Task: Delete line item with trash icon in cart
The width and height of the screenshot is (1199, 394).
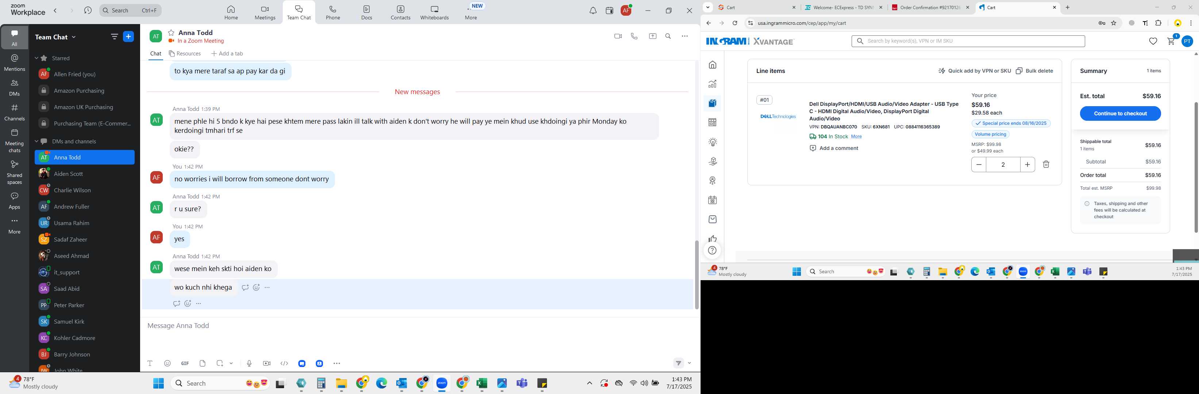Action: pos(1046,164)
